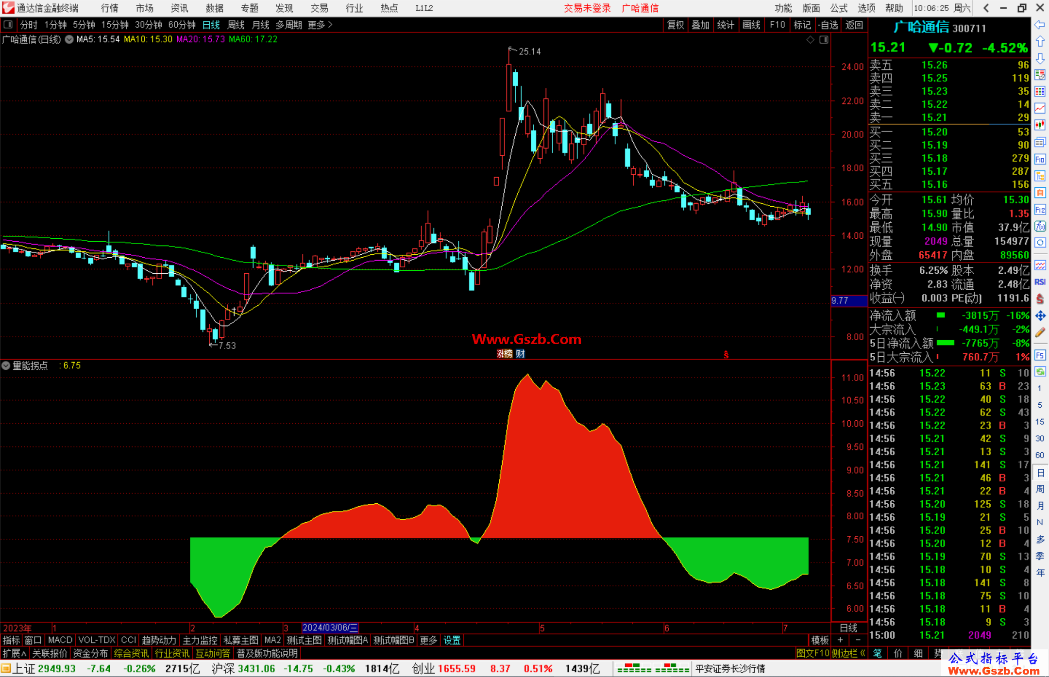Toggle the round icon beside 广哈通信(日线)
Screen dimensions: 1049x677
[69, 39]
